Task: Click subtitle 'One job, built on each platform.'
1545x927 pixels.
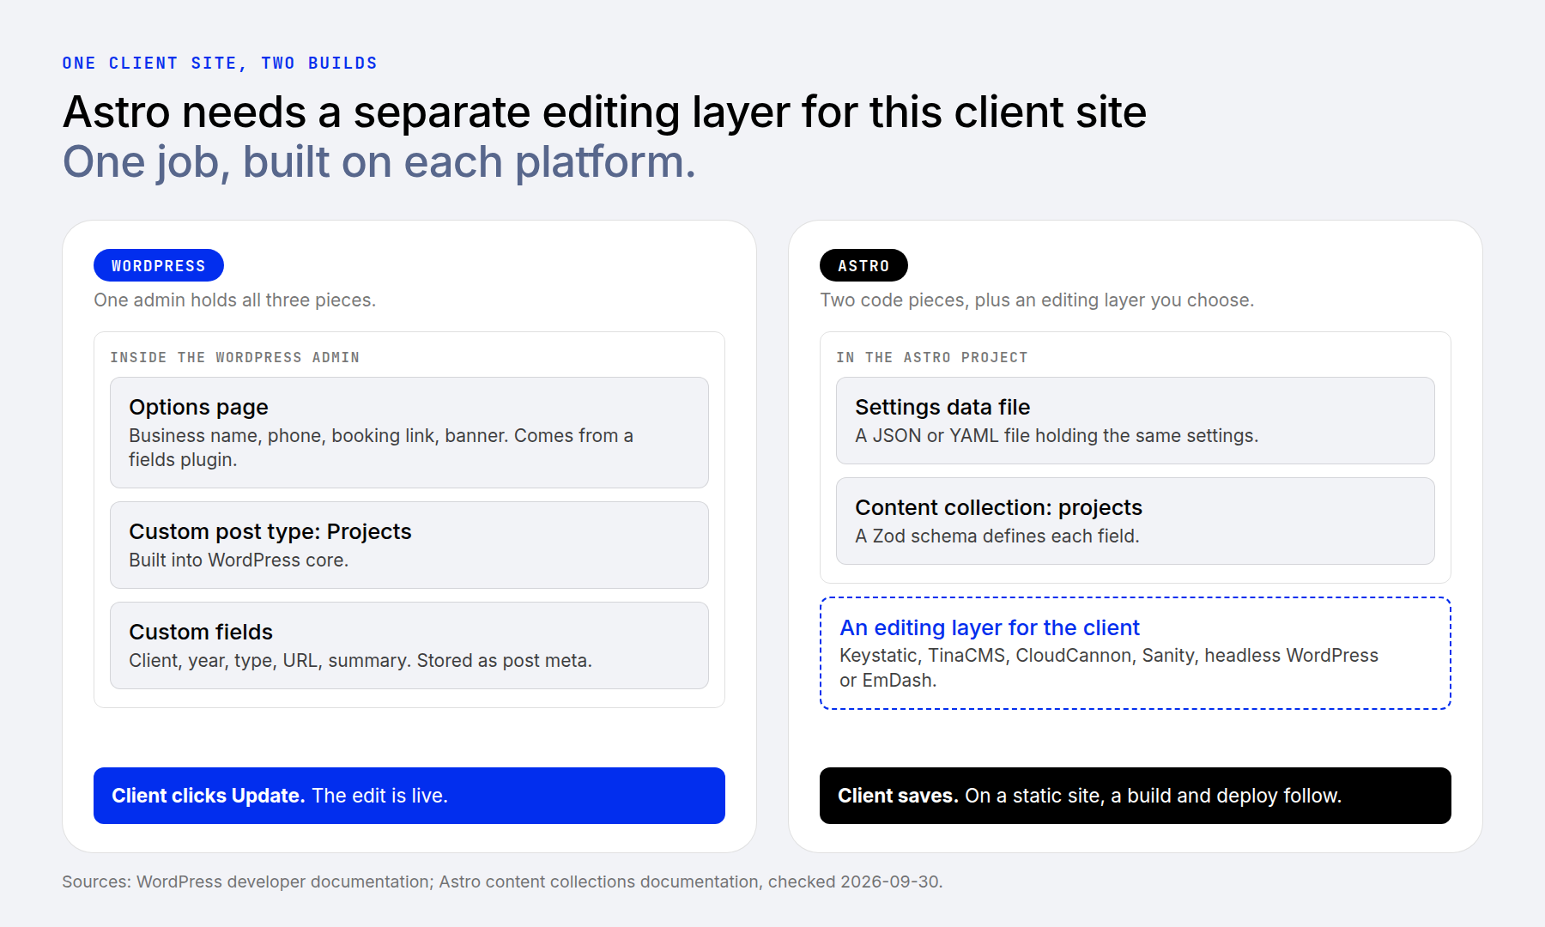Action: pyautogui.click(x=379, y=162)
